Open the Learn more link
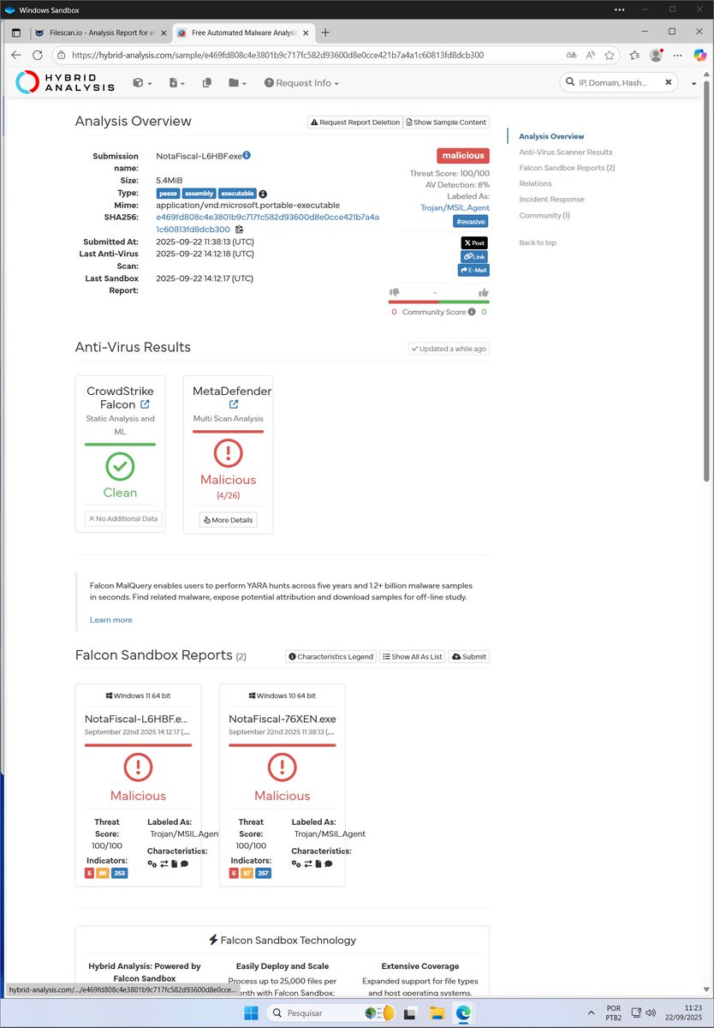Viewport: 714px width, 1028px height. (x=111, y=619)
